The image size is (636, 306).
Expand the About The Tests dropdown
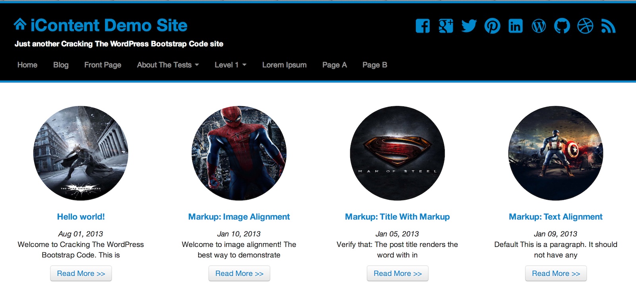coord(168,65)
